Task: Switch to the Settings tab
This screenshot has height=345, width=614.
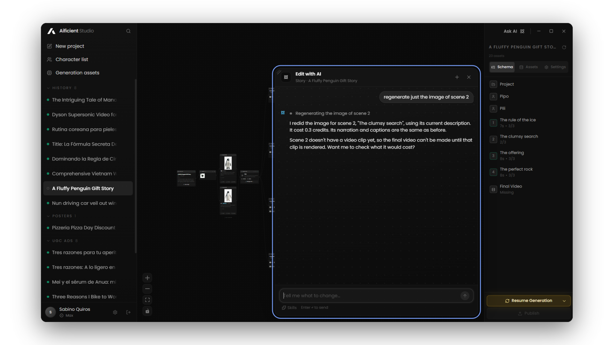Action: 555,67
